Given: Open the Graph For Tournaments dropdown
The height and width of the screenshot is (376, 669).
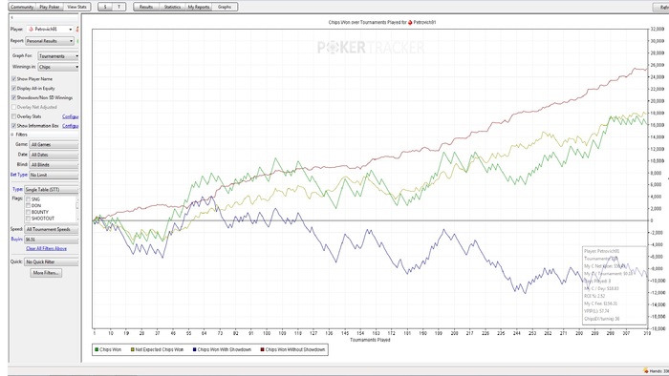Looking at the screenshot, I should pos(58,56).
